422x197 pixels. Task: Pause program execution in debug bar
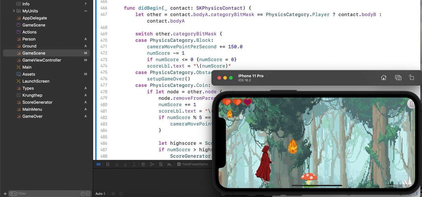coord(108,164)
